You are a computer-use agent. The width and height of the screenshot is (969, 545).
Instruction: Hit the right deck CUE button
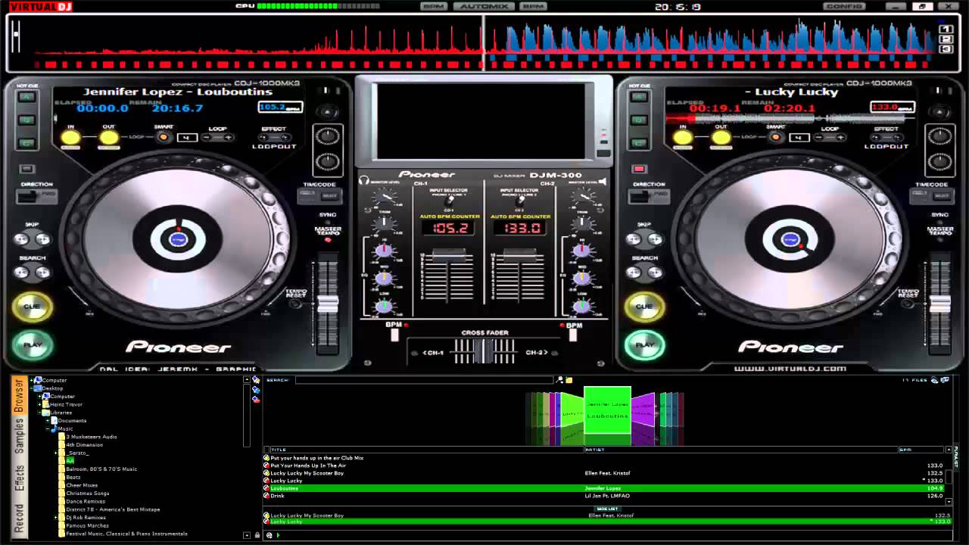click(x=644, y=307)
